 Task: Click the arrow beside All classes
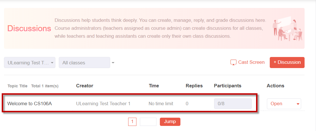(x=113, y=63)
